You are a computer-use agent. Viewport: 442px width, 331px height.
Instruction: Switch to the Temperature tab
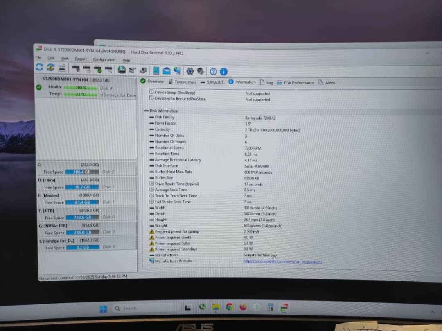tap(185, 82)
